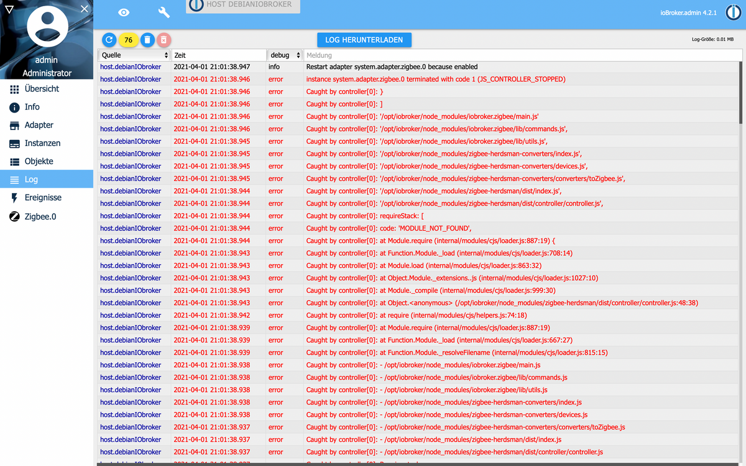
Task: Click the Übersicht grid icon
Action: (14, 89)
